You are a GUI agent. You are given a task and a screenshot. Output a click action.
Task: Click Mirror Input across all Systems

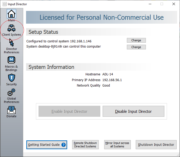click(x=117, y=145)
